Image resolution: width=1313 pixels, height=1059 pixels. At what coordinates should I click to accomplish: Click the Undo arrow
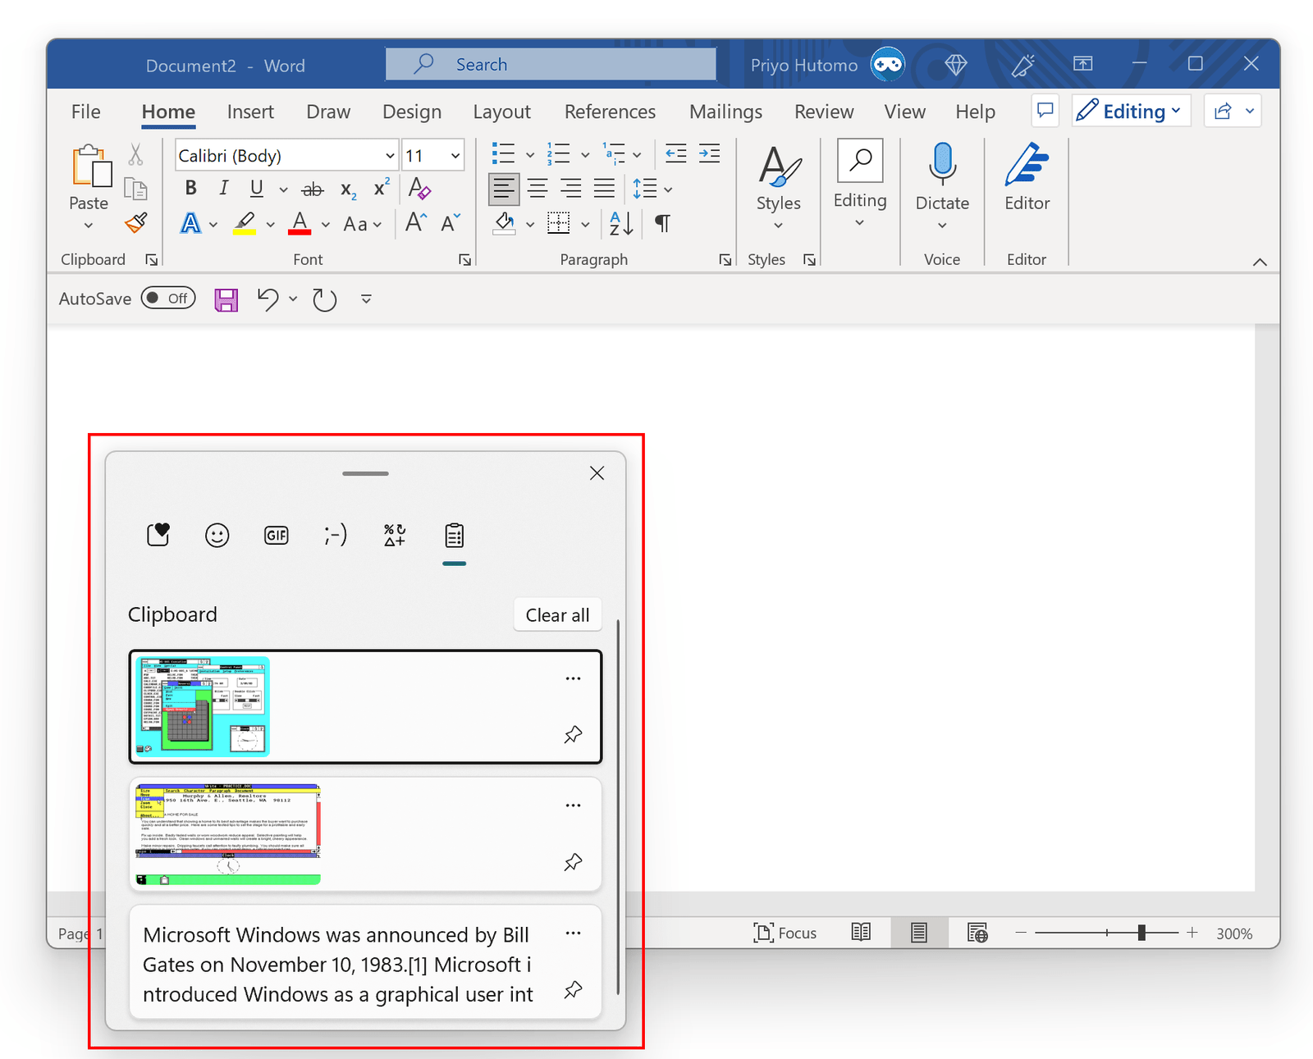click(x=268, y=299)
